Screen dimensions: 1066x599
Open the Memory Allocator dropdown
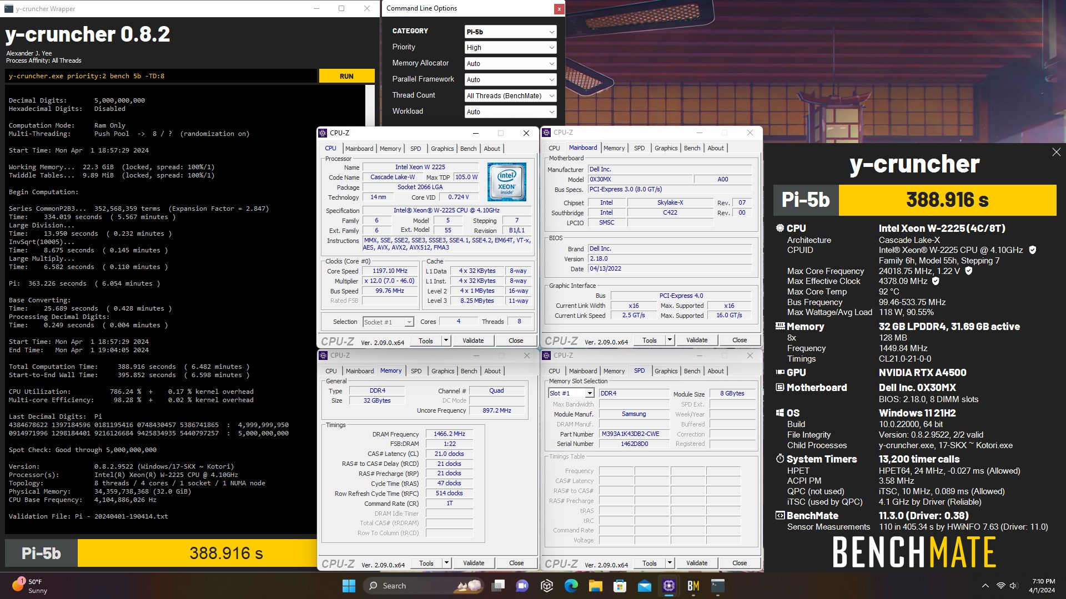click(510, 64)
